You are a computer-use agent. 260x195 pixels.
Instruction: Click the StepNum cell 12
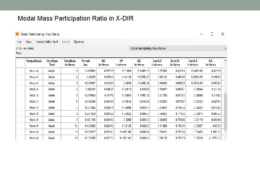pyautogui.click(x=70, y=138)
